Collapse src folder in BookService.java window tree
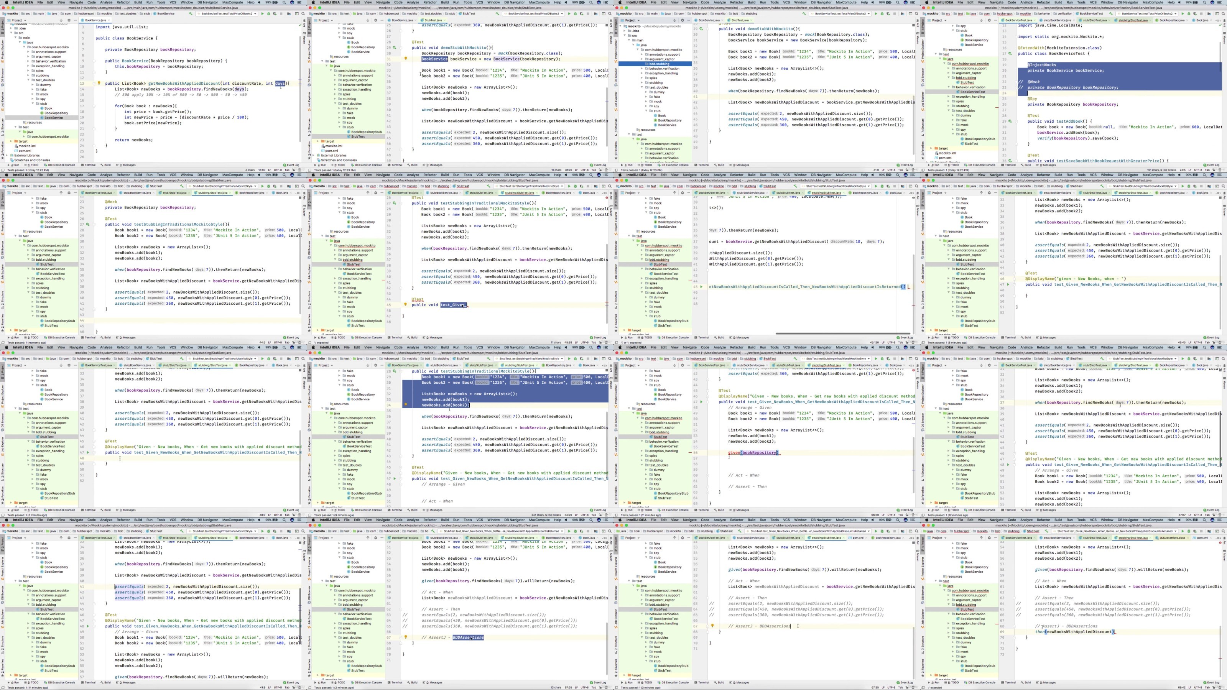This screenshot has width=1227, height=690. [11, 33]
